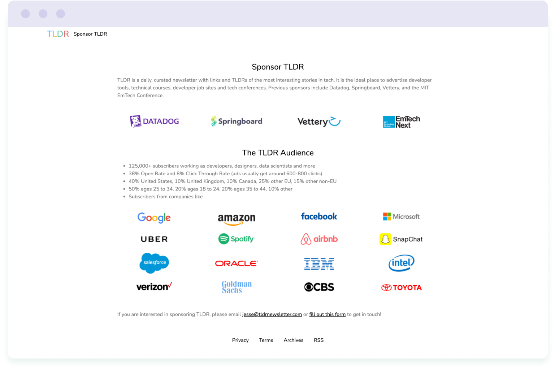Click the Vettery logo
Screen dimensions: 555x369
click(x=319, y=121)
